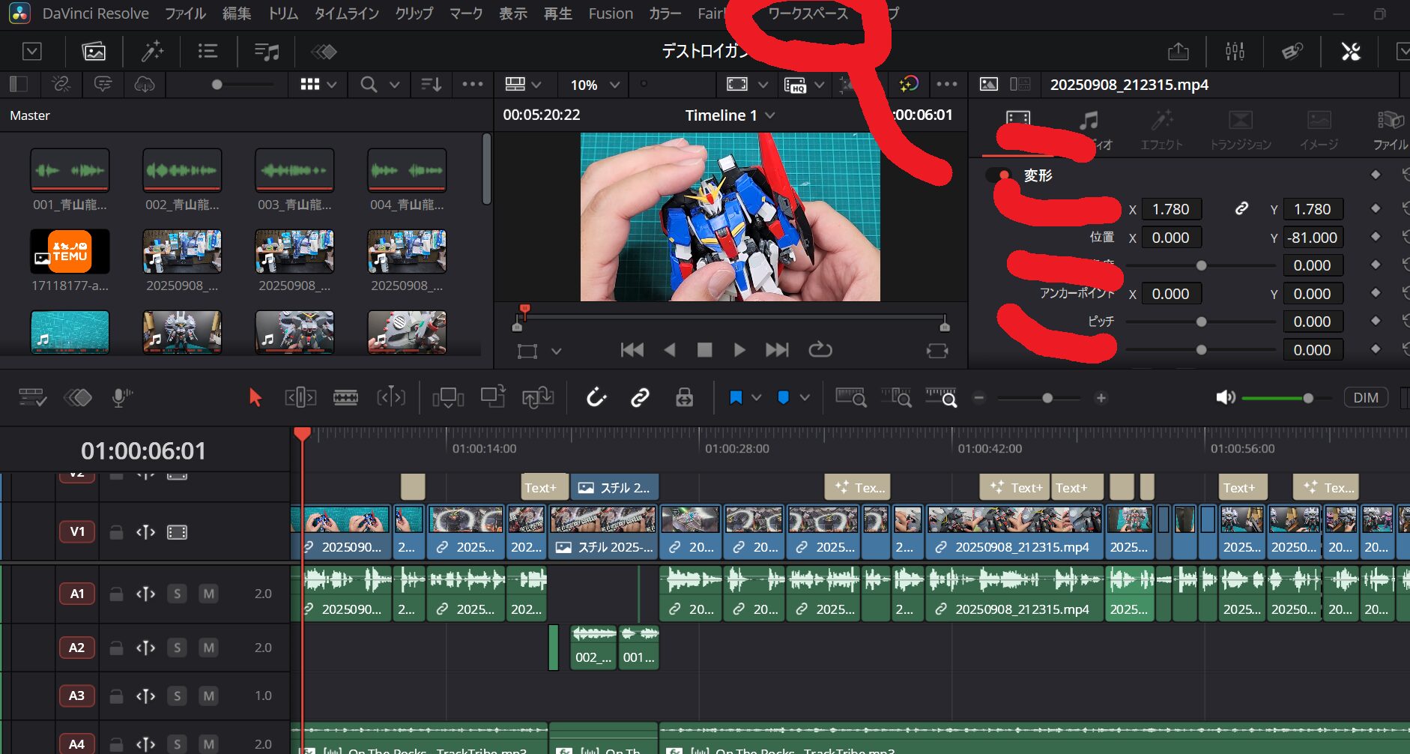Toggle zoom X/Y link chain

1241,208
